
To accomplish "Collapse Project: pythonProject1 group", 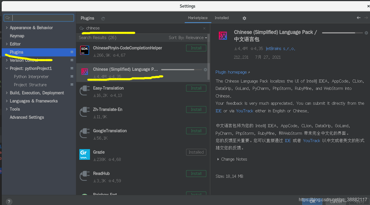I will tap(7, 68).
